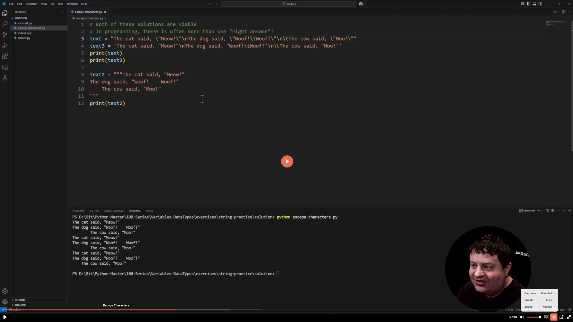Open the Remote Explorer view

pyautogui.click(x=5, y=67)
